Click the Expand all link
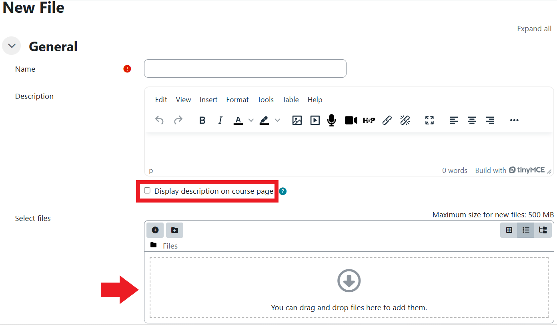Viewport: 557px width, 325px height. pos(534,29)
